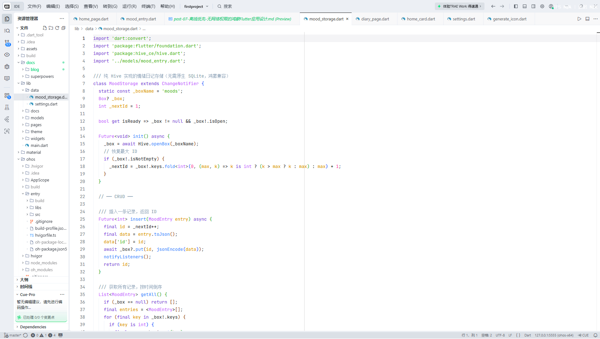This screenshot has height=339, width=600.
Task: Open notifications bell in status bar
Action: pos(595,335)
